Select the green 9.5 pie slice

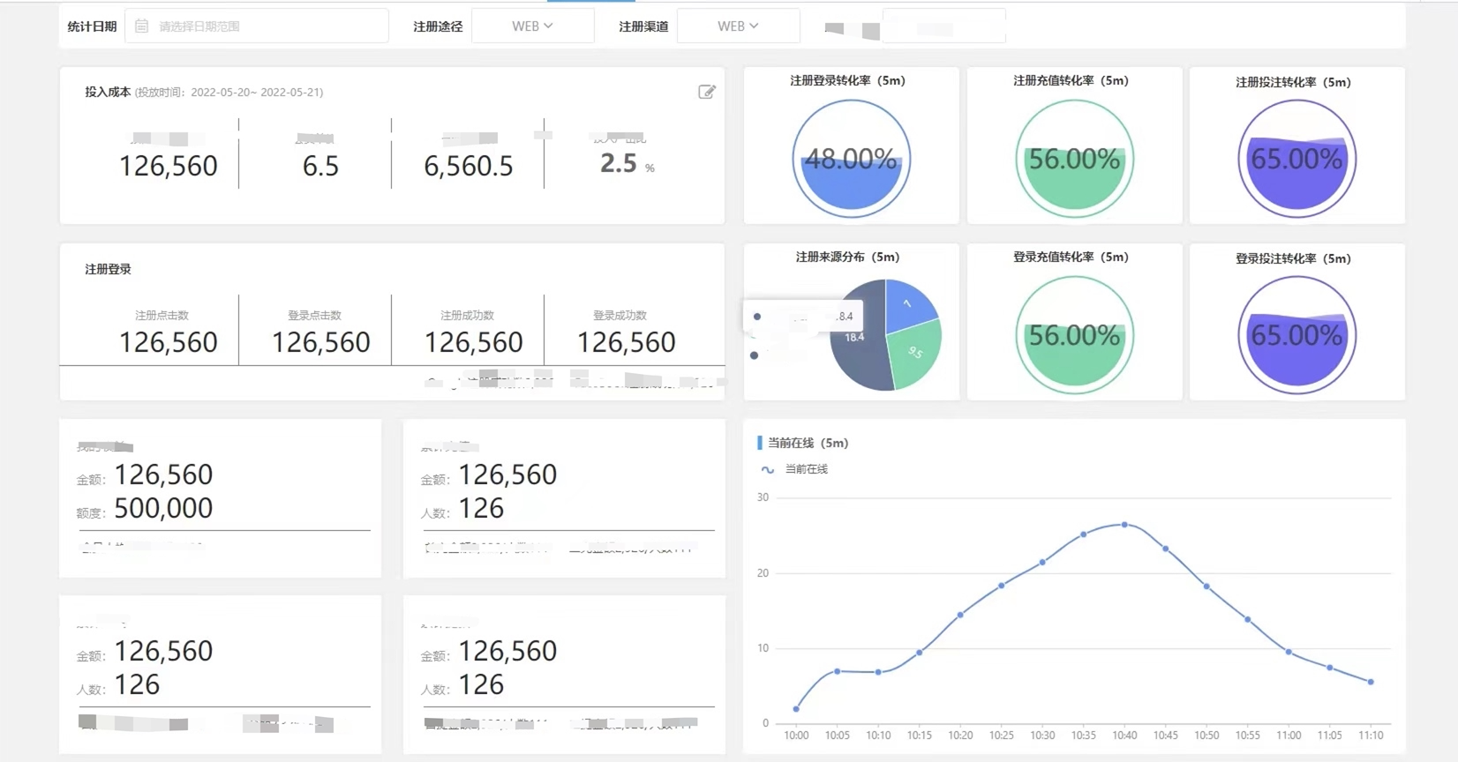pos(915,353)
